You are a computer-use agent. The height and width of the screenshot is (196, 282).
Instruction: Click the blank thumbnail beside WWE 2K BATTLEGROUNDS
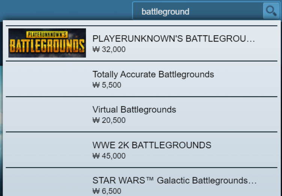click(x=47, y=150)
